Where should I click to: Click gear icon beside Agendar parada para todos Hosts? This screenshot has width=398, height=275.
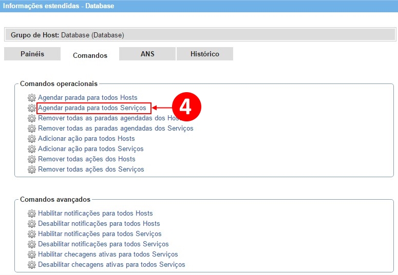(x=32, y=98)
